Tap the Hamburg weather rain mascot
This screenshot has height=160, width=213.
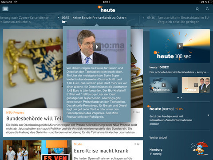point(200,148)
